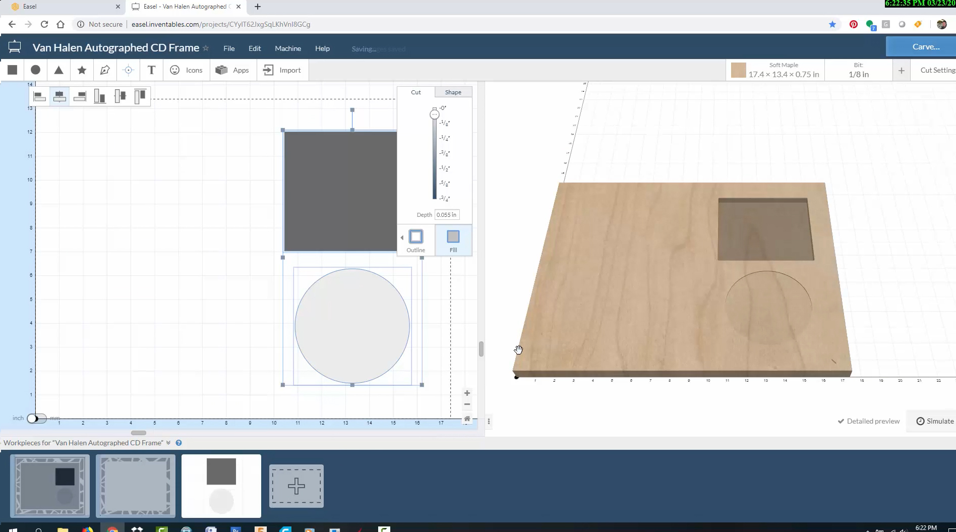
Task: Open the Bit 1/8 in selector
Action: pos(858,70)
